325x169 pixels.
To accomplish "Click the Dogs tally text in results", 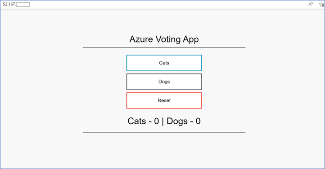I will 184,121.
